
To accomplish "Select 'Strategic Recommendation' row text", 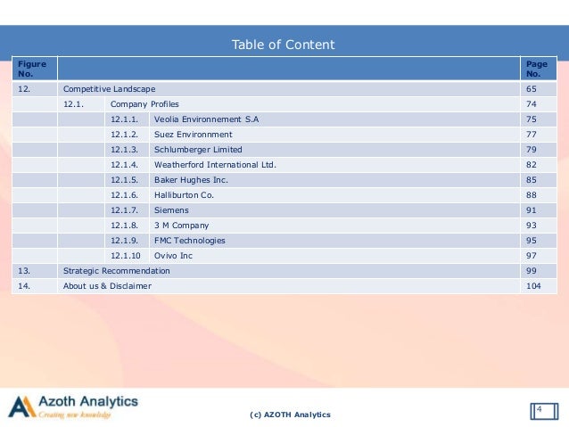I will pos(117,271).
